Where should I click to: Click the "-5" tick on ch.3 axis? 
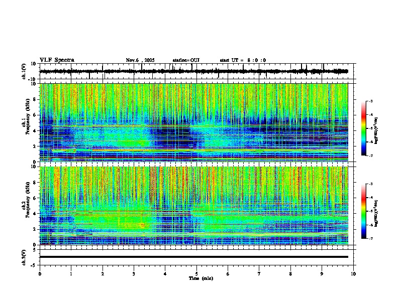[x=34, y=265]
